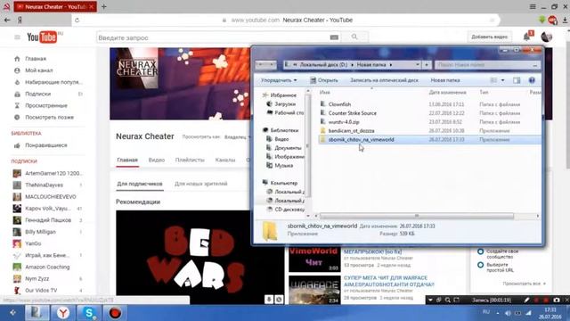
Task: Select the first channel setup radio option
Action: click(480, 251)
